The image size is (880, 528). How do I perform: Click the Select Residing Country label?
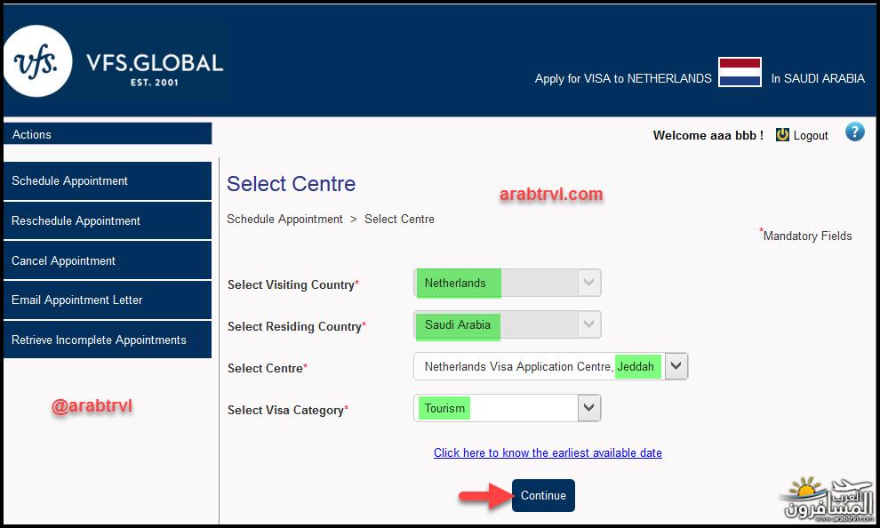tap(296, 326)
